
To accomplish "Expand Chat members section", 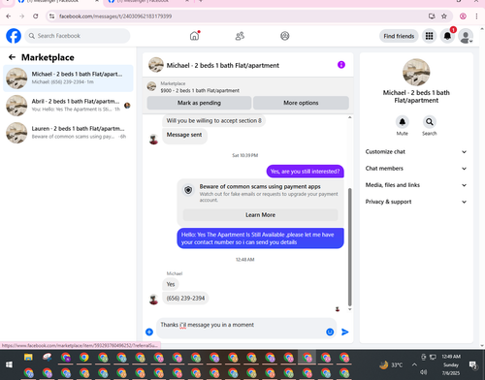I will tap(416, 169).
